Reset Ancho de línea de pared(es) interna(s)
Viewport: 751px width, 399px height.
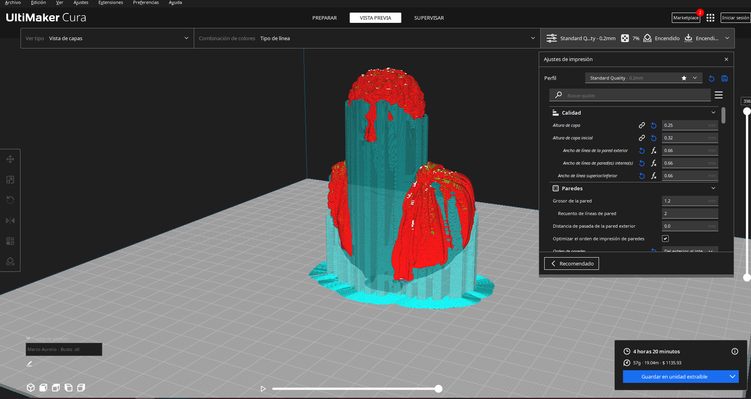642,163
